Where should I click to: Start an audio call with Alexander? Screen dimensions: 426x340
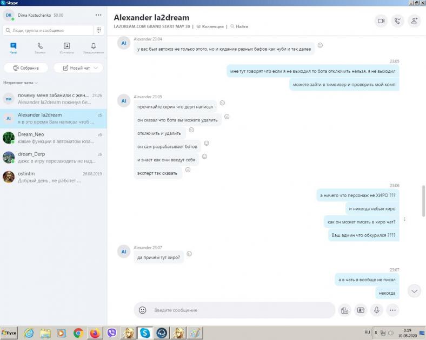pyautogui.click(x=398, y=21)
